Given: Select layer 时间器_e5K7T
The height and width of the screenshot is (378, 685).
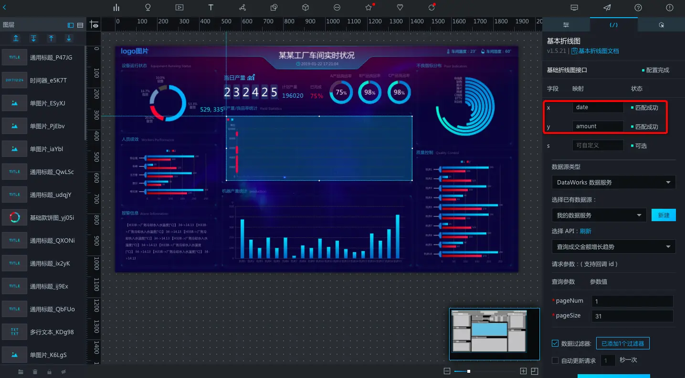Looking at the screenshot, I should pos(43,80).
